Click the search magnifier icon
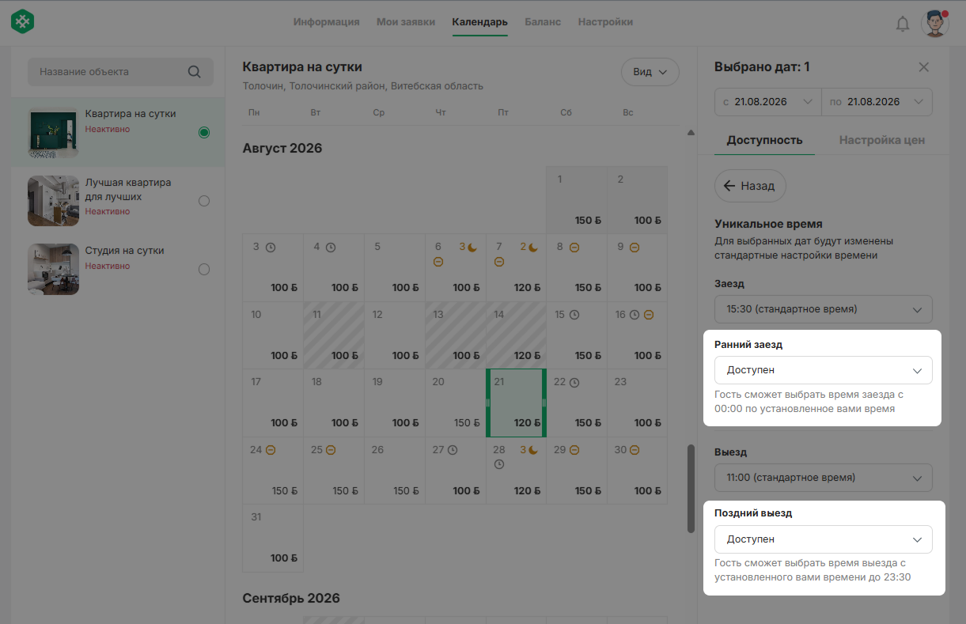Viewport: 966px width, 624px height. (x=195, y=72)
